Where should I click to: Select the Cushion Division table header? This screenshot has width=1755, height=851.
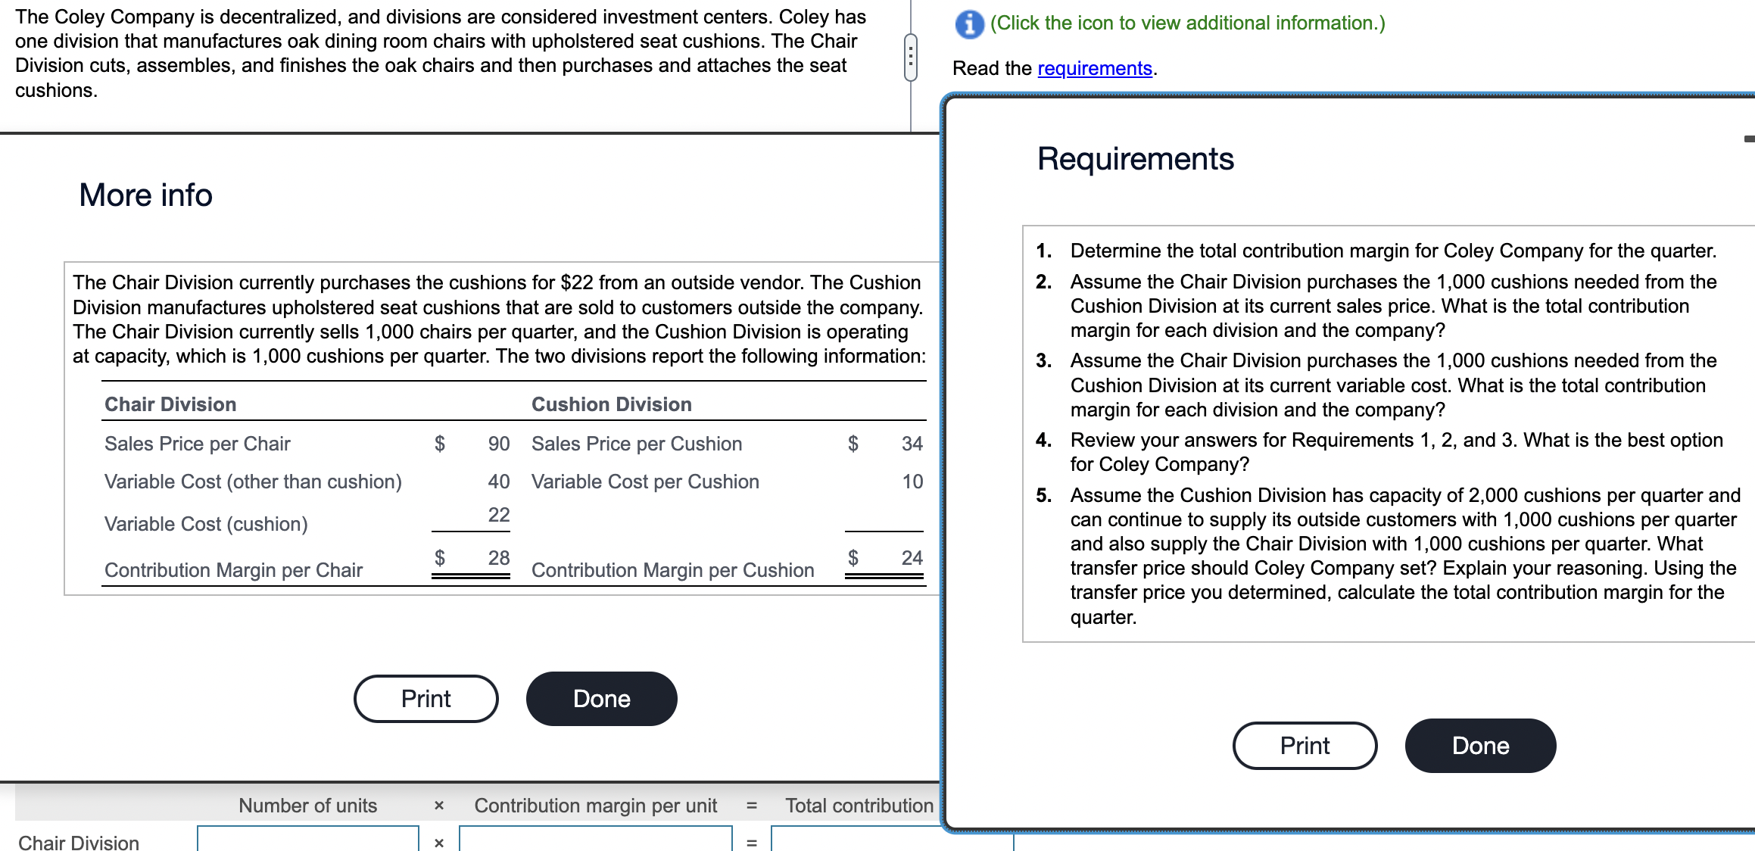[x=611, y=404]
